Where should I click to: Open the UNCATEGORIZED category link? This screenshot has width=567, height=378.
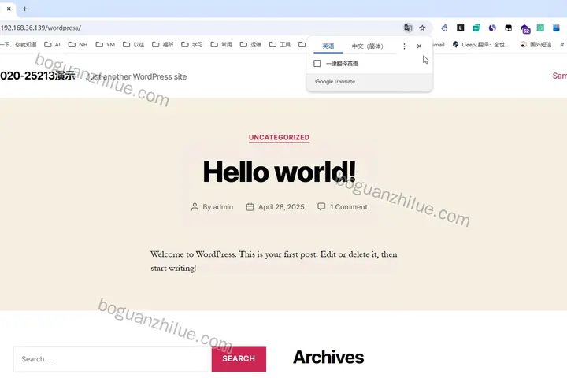279,138
